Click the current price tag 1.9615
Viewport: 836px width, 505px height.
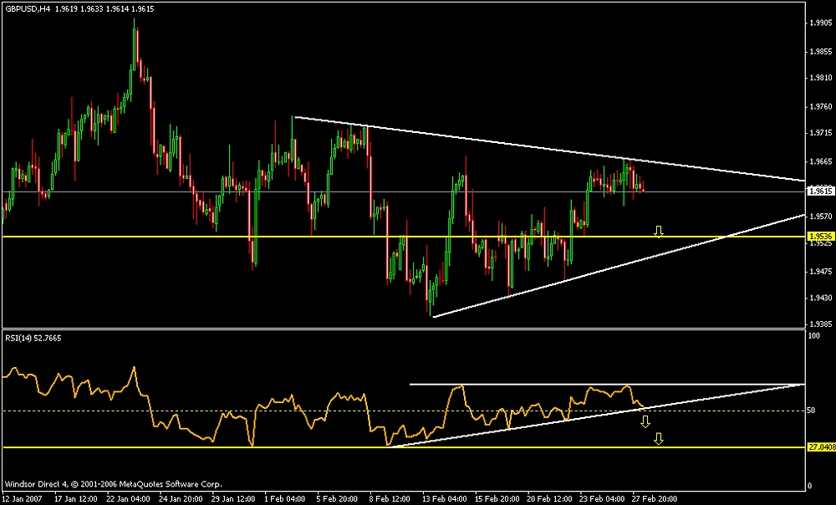click(821, 191)
